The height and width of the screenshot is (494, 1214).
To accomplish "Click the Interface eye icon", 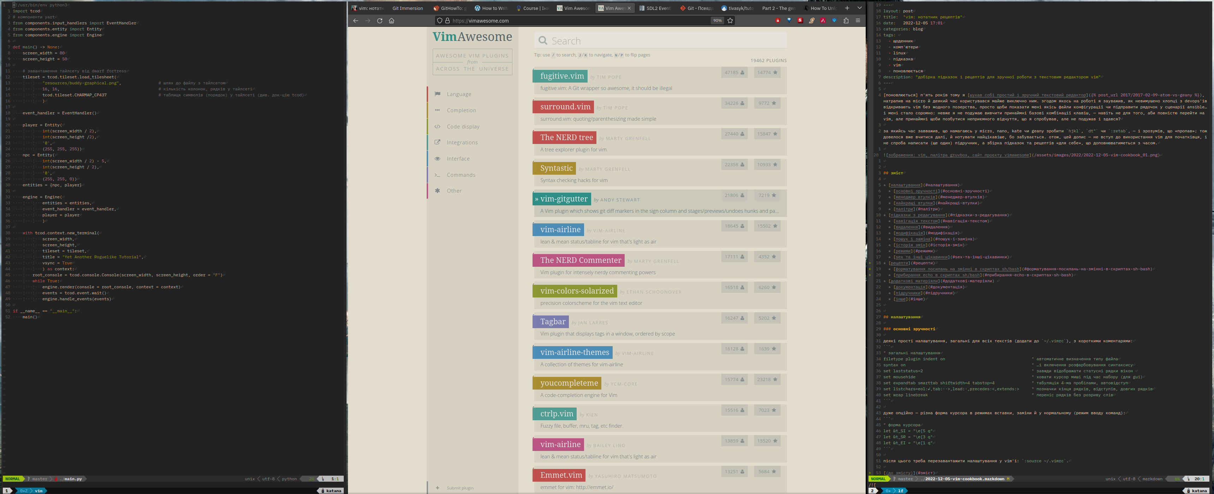I will [437, 158].
